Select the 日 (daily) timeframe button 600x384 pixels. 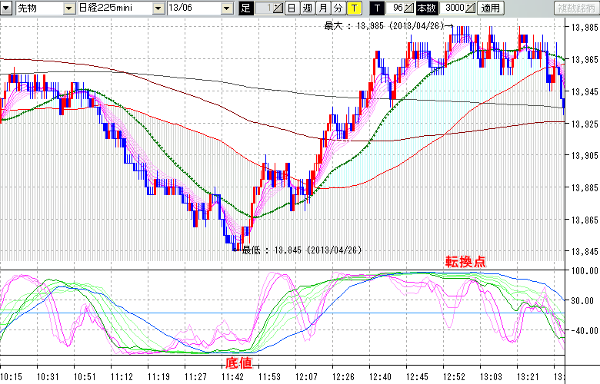(292, 8)
